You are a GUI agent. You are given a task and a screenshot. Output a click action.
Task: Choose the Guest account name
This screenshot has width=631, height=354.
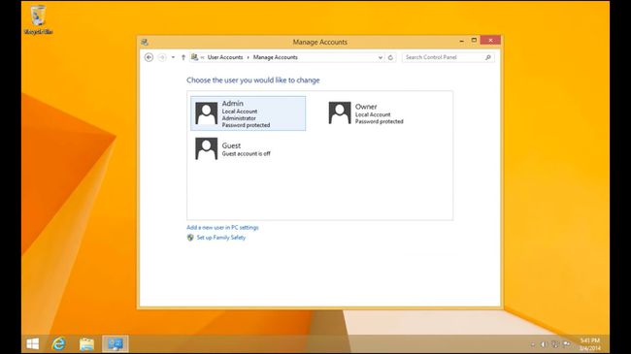[231, 145]
